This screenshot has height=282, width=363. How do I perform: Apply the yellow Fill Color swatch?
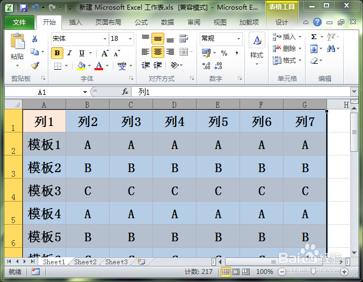click(x=81, y=66)
